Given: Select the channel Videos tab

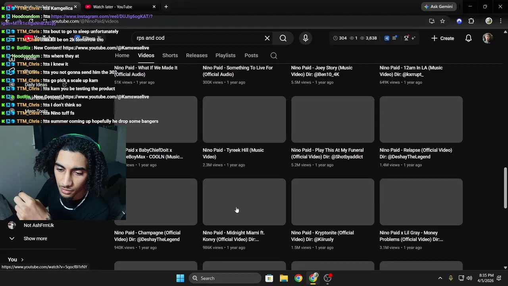Looking at the screenshot, I should (146, 56).
